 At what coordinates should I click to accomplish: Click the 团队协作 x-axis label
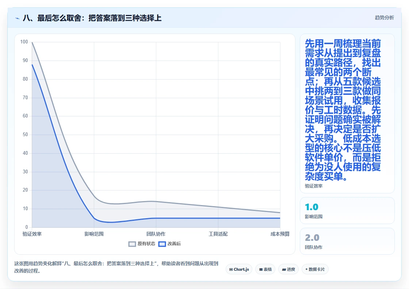click(x=156, y=234)
